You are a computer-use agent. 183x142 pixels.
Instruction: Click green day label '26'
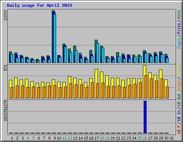[x=145, y=138]
